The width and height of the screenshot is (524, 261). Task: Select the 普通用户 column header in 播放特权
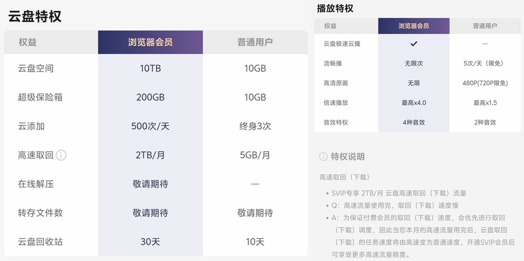tap(485, 25)
